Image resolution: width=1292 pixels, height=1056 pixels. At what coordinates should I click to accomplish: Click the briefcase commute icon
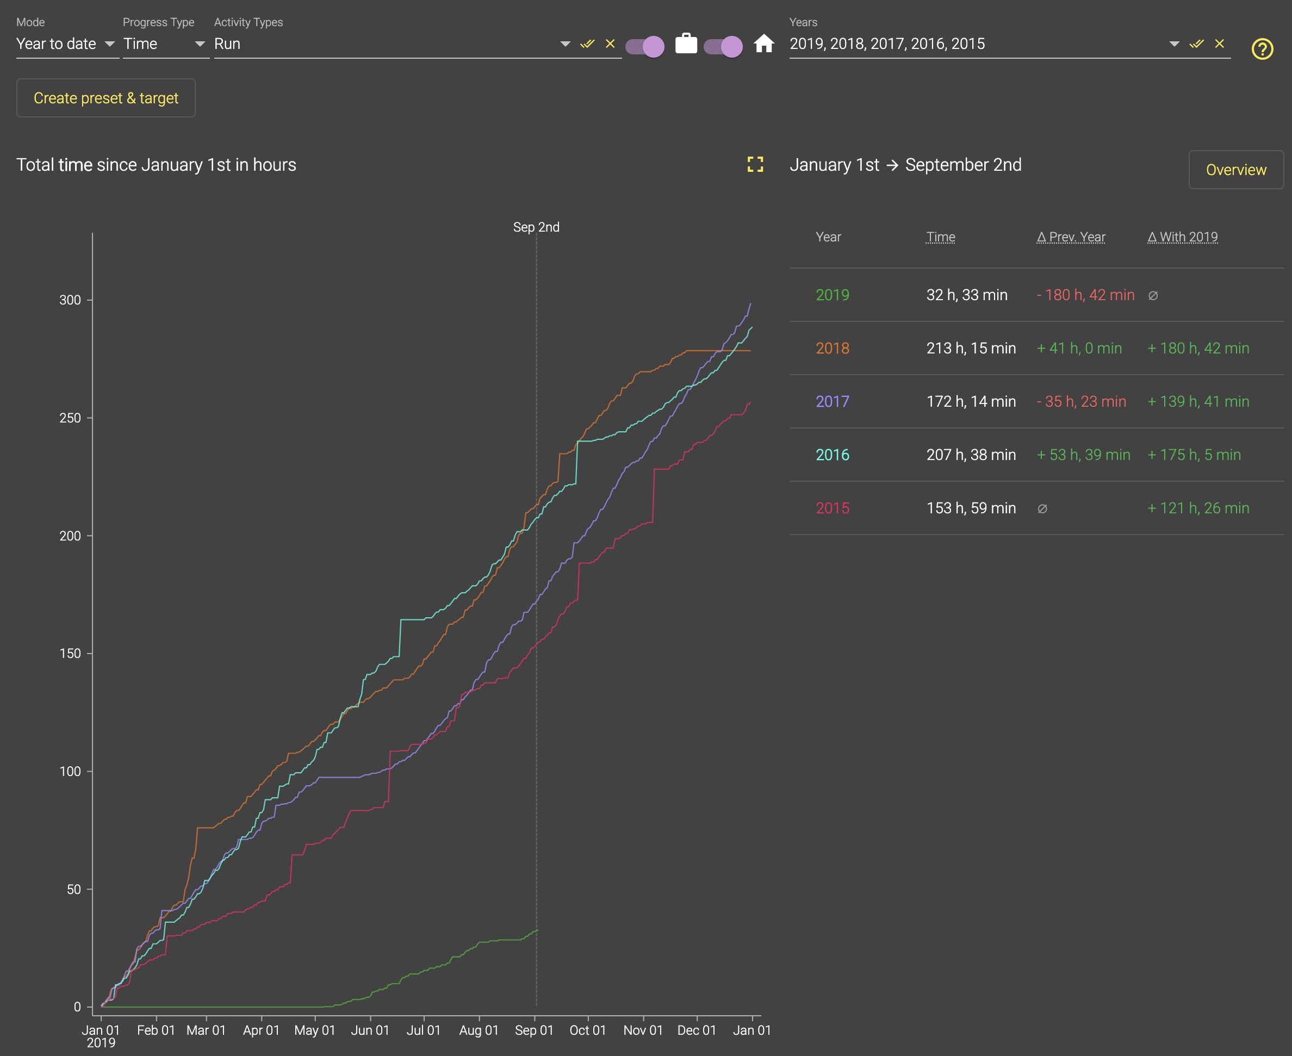[x=686, y=44]
